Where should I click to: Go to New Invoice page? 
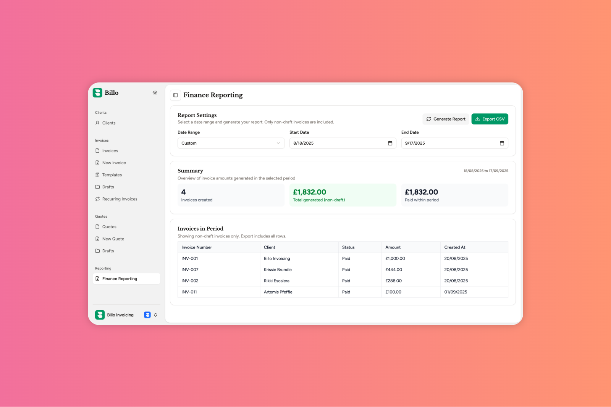tap(114, 163)
